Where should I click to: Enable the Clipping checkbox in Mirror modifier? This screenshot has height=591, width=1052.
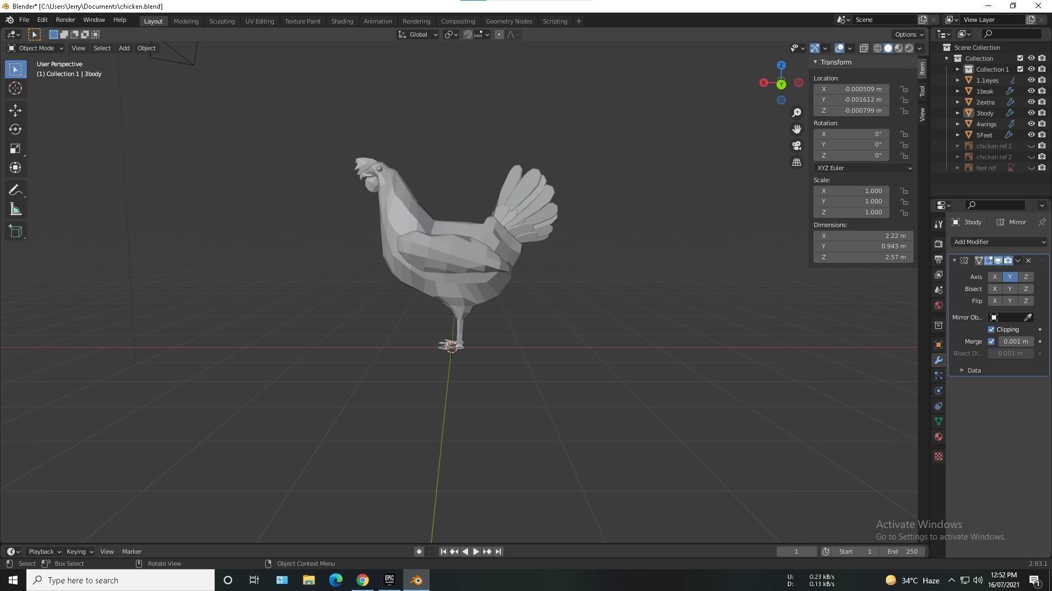[991, 329]
